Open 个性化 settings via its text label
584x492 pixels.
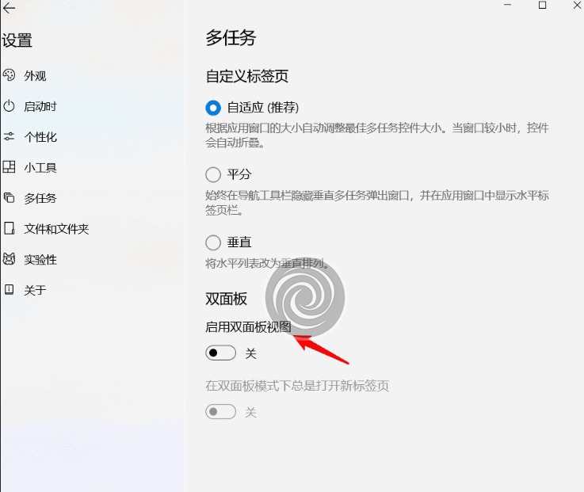[40, 137]
